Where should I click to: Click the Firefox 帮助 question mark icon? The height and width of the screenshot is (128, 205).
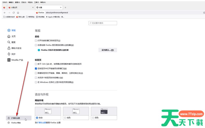[x=9, y=123]
